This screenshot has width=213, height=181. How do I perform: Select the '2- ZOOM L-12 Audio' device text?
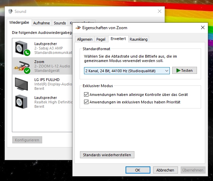tap(52, 66)
